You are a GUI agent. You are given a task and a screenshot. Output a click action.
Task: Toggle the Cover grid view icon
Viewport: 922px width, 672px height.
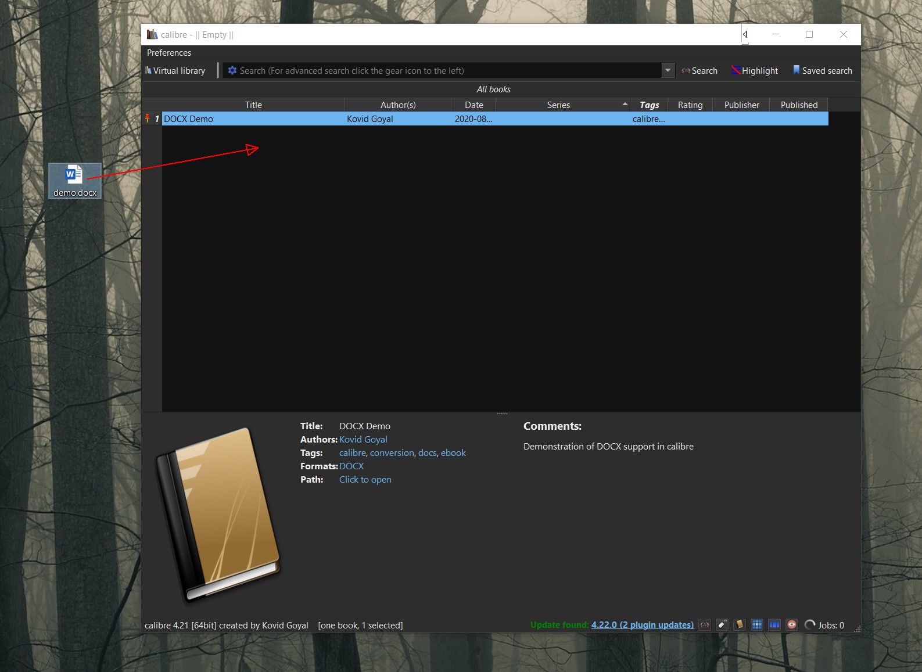757,625
